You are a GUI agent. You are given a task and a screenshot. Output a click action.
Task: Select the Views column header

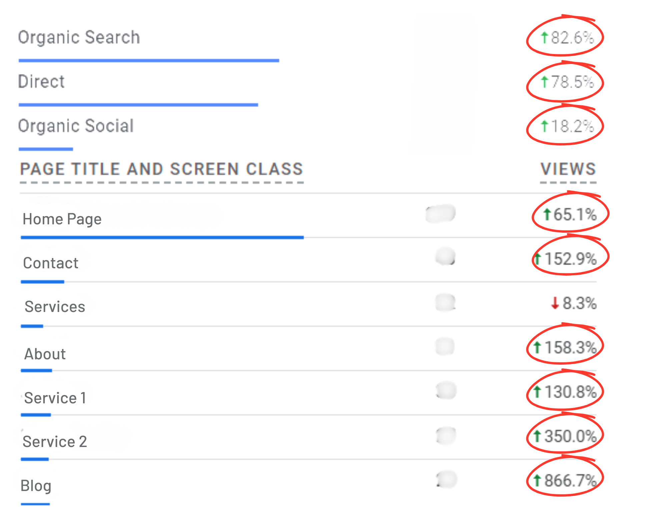click(x=568, y=169)
